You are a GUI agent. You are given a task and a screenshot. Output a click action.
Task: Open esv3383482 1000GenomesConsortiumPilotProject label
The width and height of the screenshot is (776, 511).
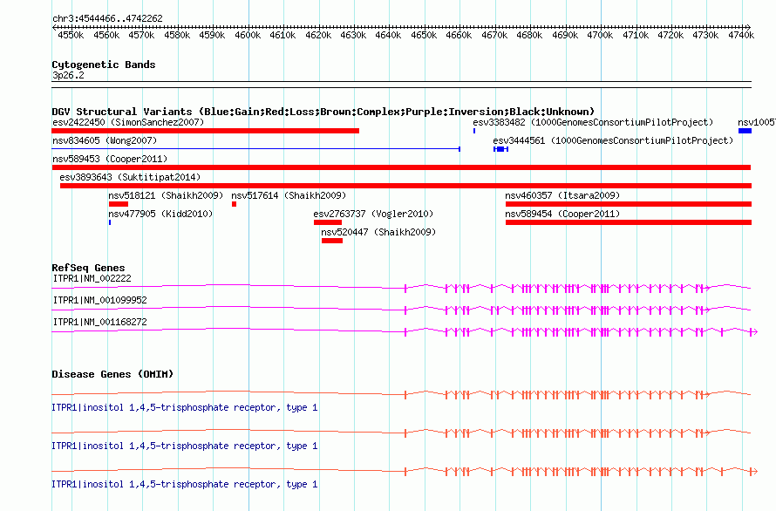click(x=593, y=122)
